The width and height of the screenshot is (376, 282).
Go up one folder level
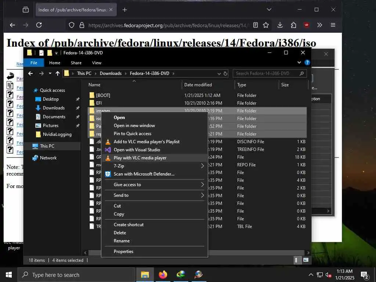[58, 73]
